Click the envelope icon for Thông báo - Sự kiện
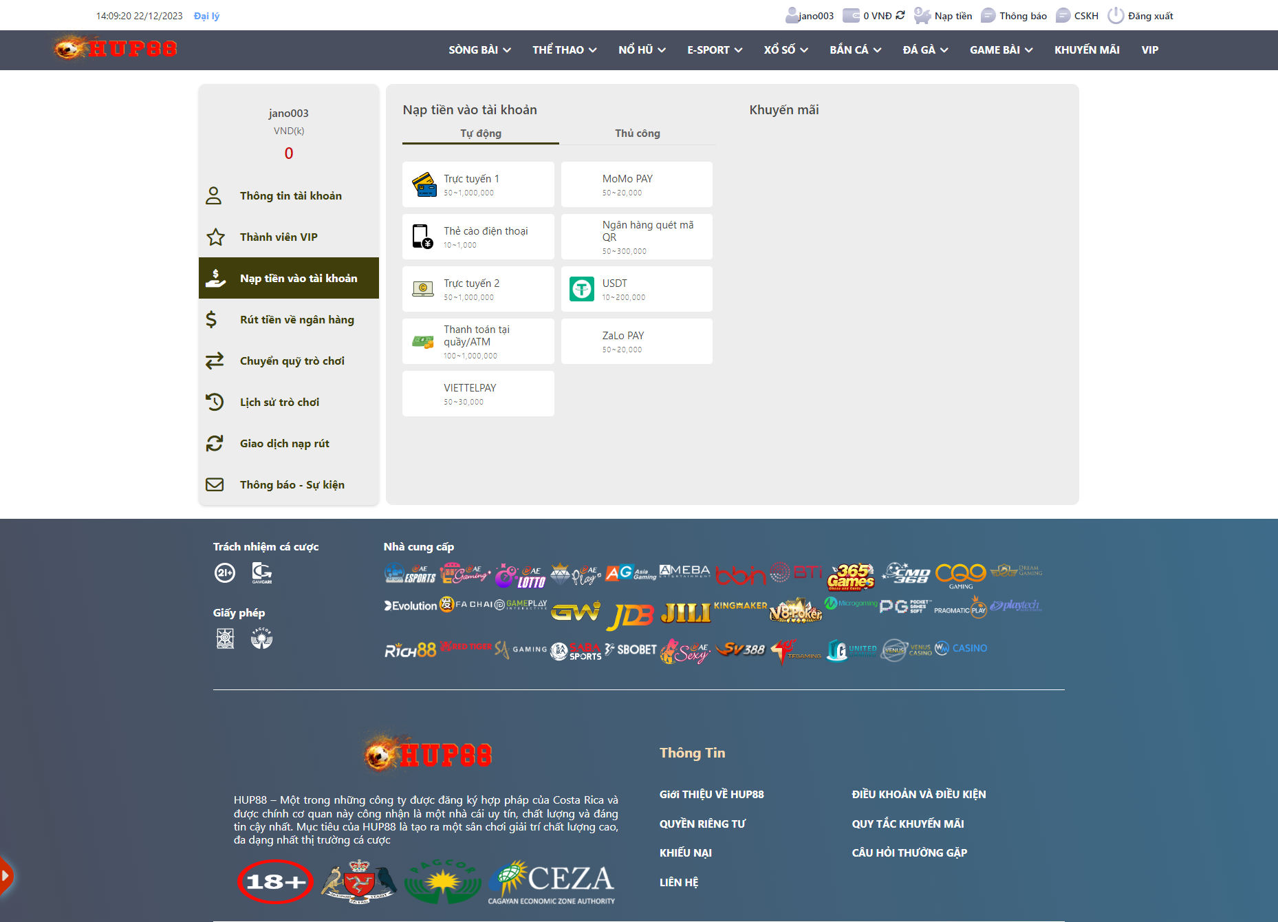 pyautogui.click(x=215, y=484)
